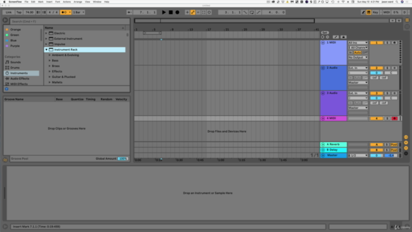The height and width of the screenshot is (232, 412).
Task: Toggle the Groove Pool wave icon
Action: 5,160
